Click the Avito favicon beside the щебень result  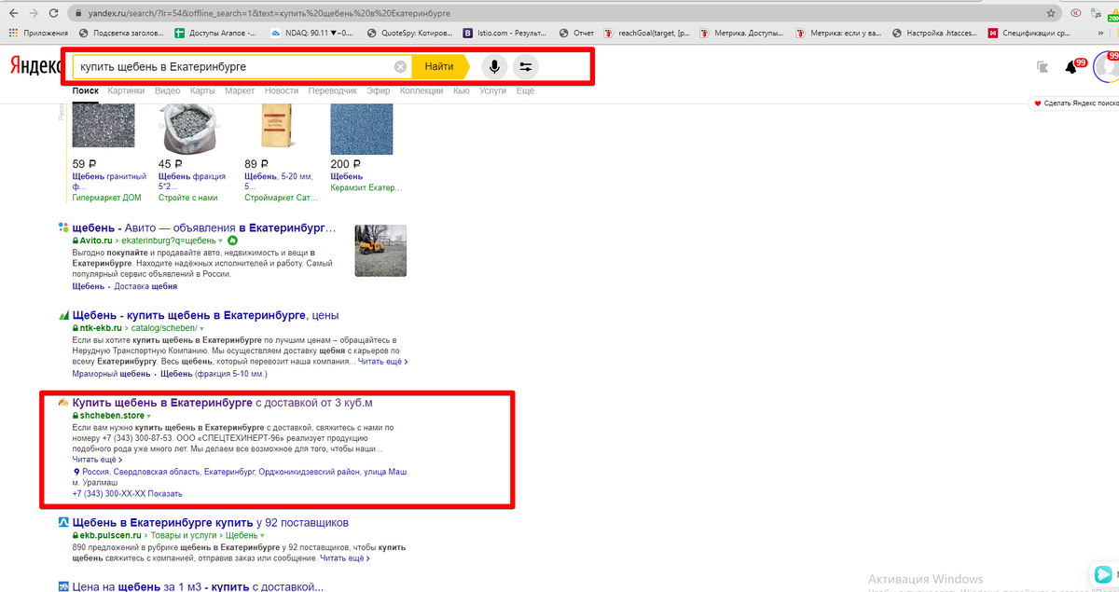pyautogui.click(x=63, y=227)
